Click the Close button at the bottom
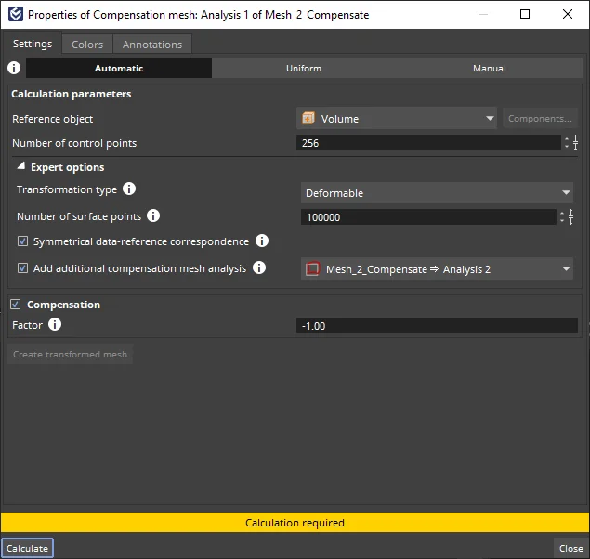Screen dimensions: 590x559 571,548
